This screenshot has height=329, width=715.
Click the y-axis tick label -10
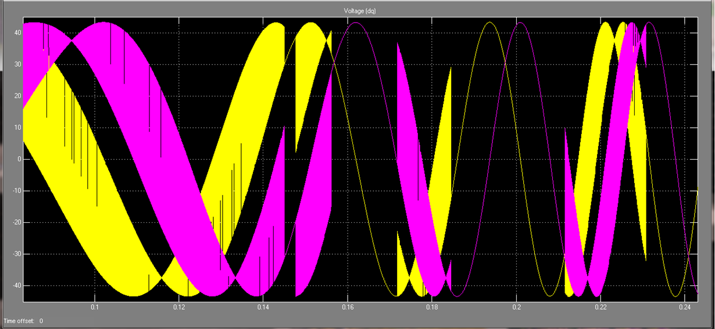click(x=16, y=191)
